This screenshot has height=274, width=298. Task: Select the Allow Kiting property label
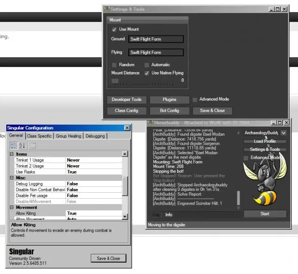pos(26,213)
